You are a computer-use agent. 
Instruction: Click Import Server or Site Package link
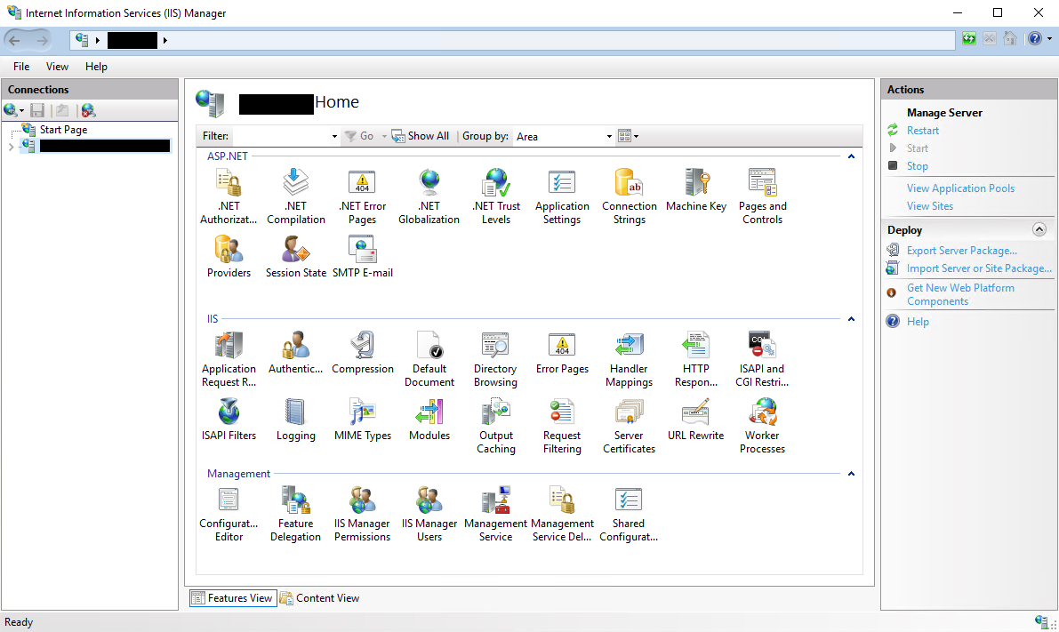pyautogui.click(x=979, y=268)
